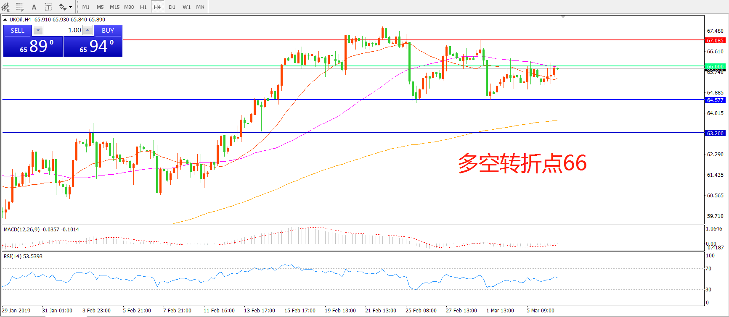Select the equidistant channel drawing tool
Image resolution: width=729 pixels, height=317 pixels.
[x=5, y=7]
